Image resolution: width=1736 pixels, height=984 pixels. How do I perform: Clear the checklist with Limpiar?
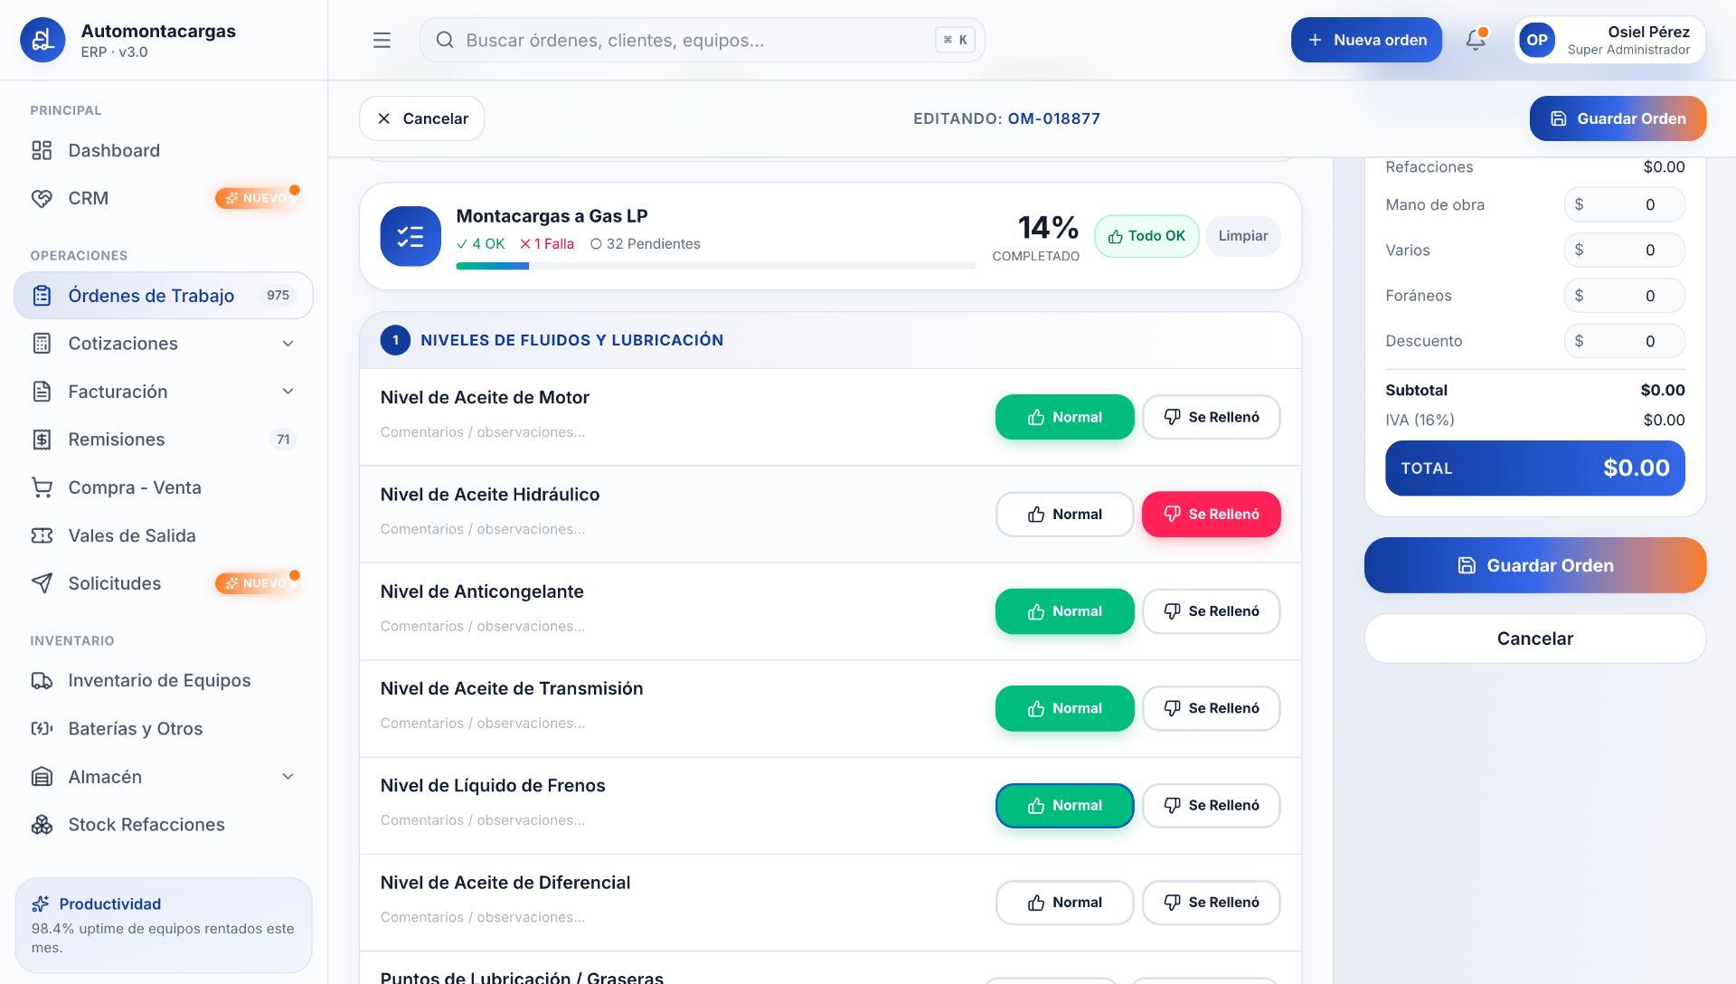click(x=1243, y=236)
